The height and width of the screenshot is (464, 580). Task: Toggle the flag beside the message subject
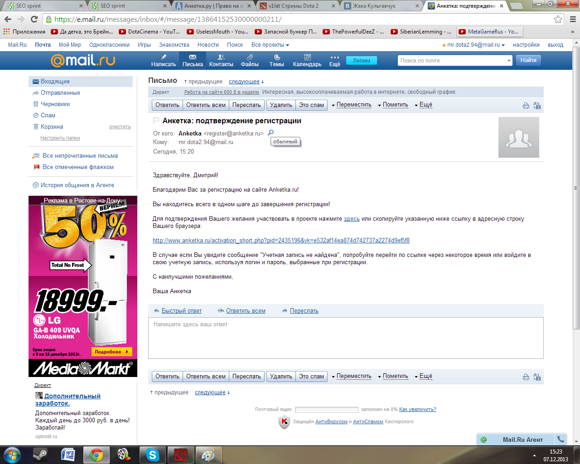click(x=156, y=121)
